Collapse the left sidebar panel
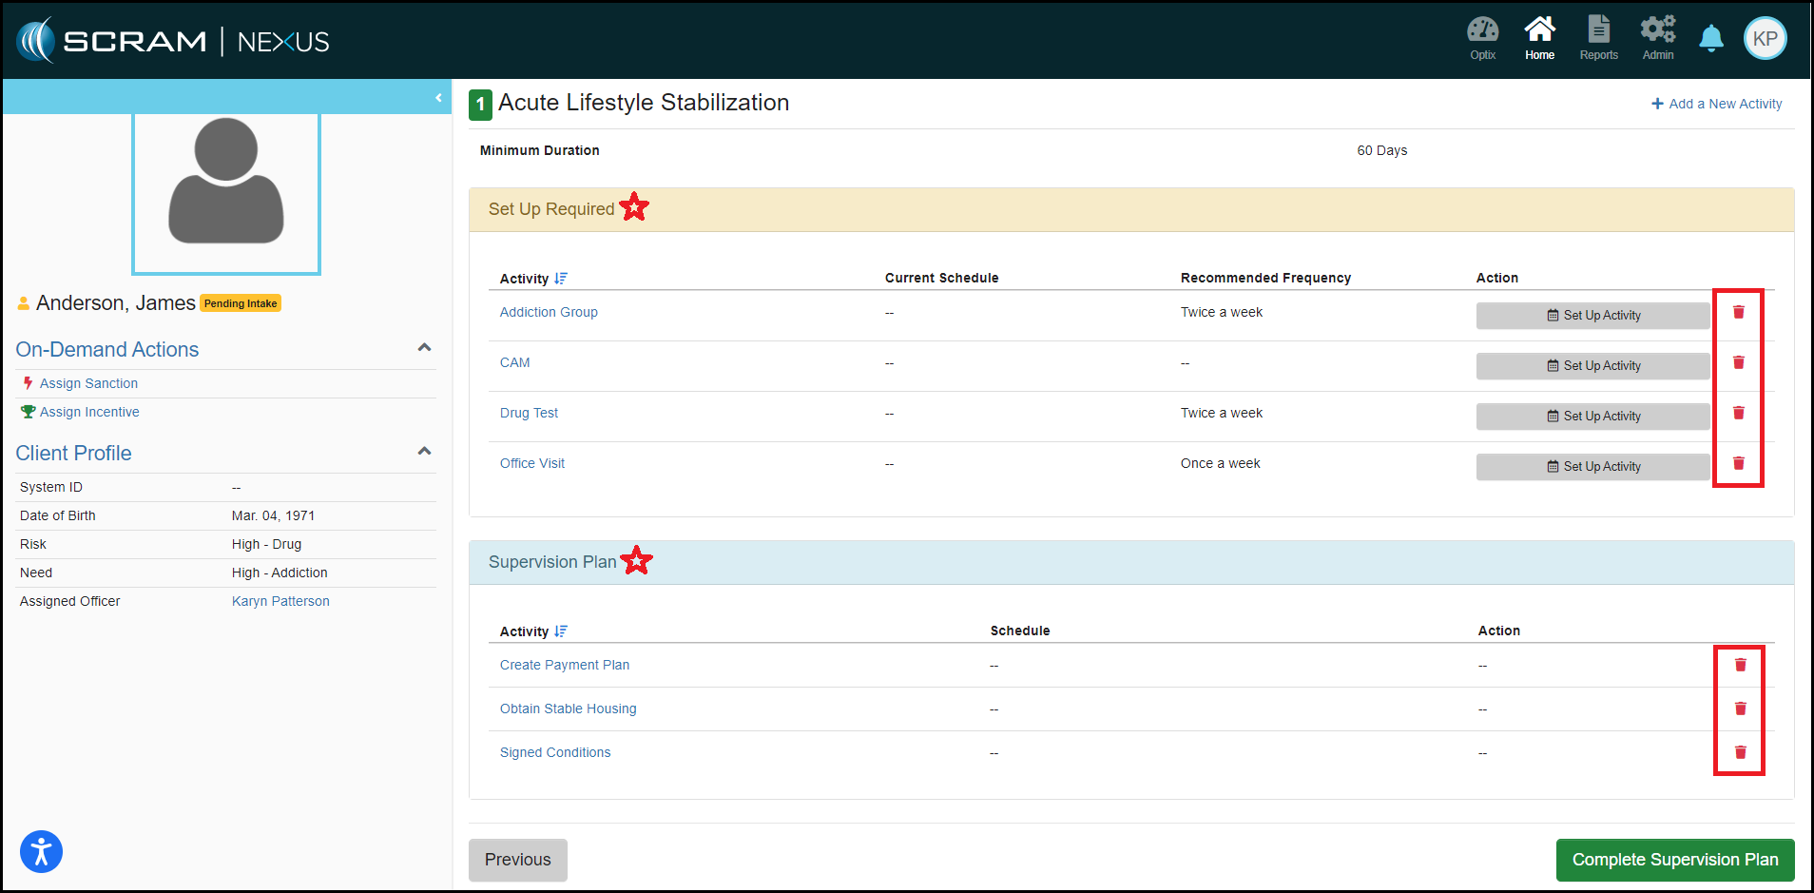The height and width of the screenshot is (893, 1814). pyautogui.click(x=438, y=98)
